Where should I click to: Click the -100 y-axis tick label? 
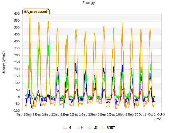(x=16, y=111)
